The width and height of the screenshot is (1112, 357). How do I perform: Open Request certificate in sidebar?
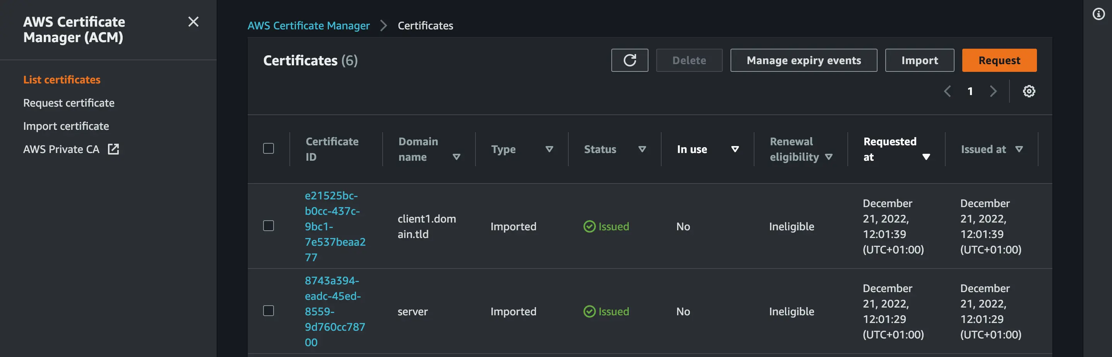[x=68, y=103]
